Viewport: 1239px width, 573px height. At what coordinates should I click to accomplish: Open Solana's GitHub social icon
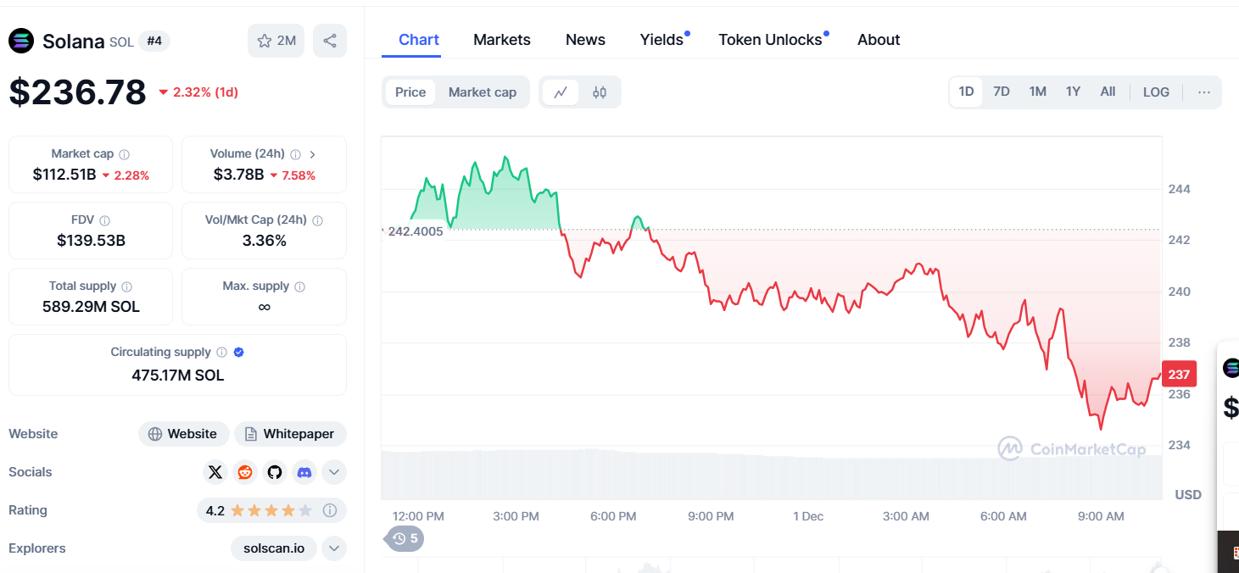(x=274, y=472)
